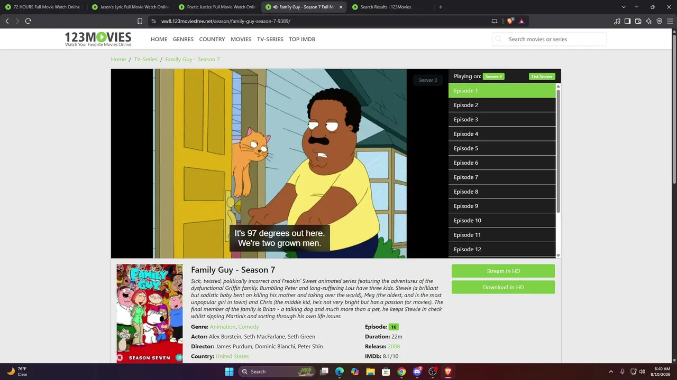Click the Animation genre link

coord(223,327)
